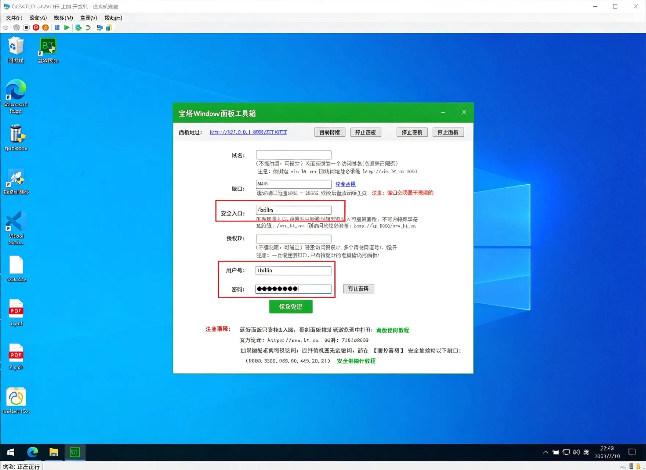Image resolution: width=646 pixels, height=470 pixels.
Task: Focus the 安全入口 security entry field
Action: (x=294, y=210)
